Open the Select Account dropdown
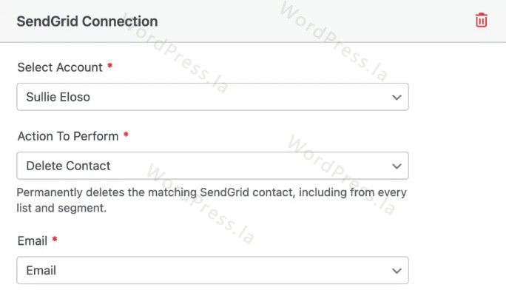506x290 pixels. [x=212, y=97]
